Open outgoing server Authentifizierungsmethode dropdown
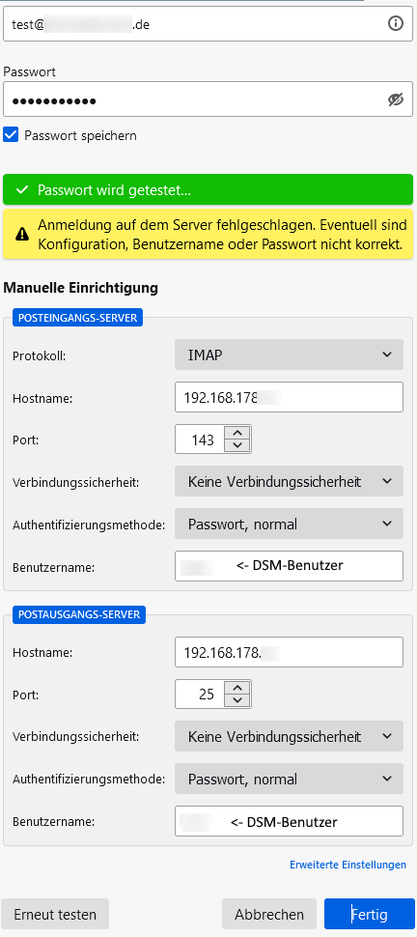417x937 pixels. point(290,779)
